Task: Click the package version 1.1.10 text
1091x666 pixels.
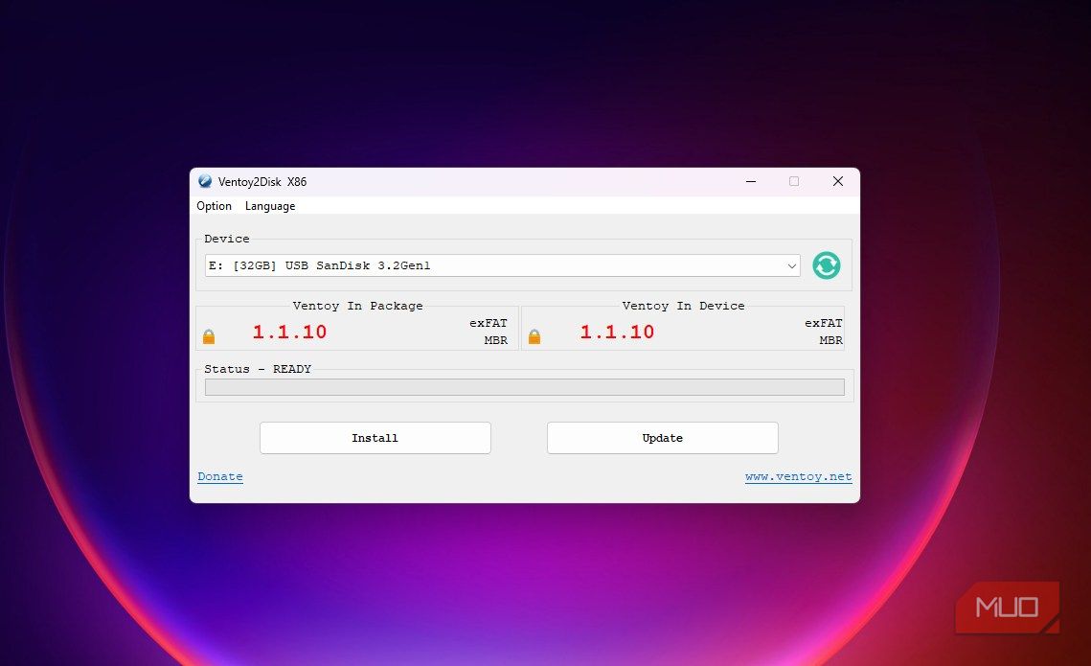Action: click(x=289, y=332)
